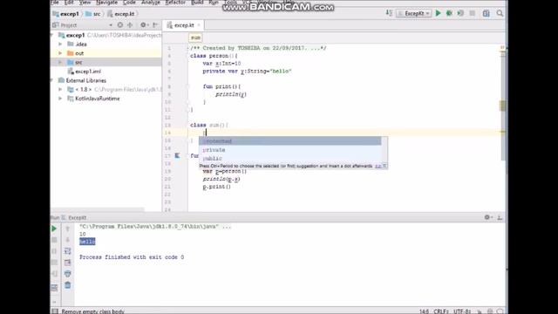
Task: Expand the .idea folder in project tree
Action: pos(60,44)
